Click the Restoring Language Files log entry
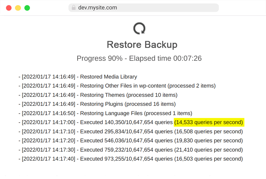Viewport: 266px width, 179px height. [105, 113]
